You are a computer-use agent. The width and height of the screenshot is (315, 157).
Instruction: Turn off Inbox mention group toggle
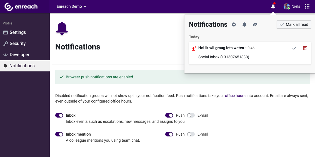59,134
